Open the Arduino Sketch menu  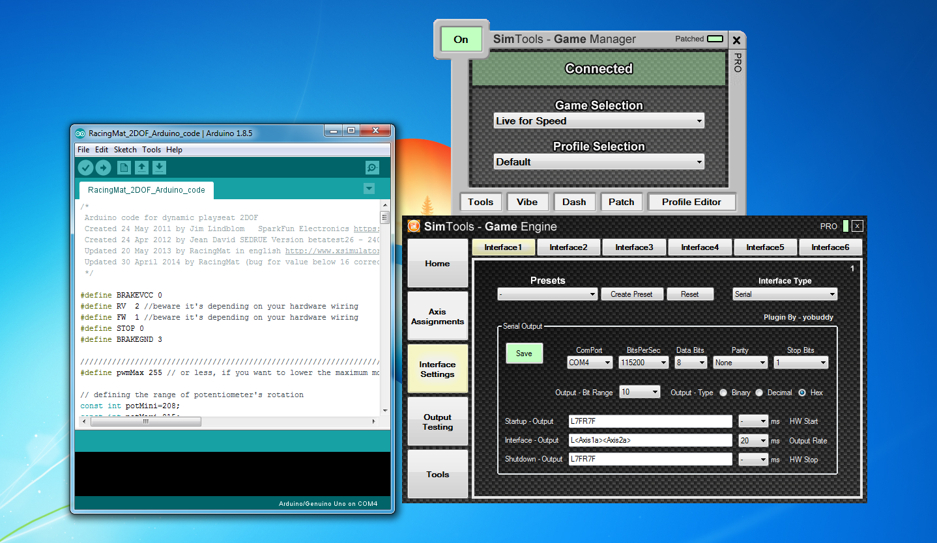tap(125, 150)
